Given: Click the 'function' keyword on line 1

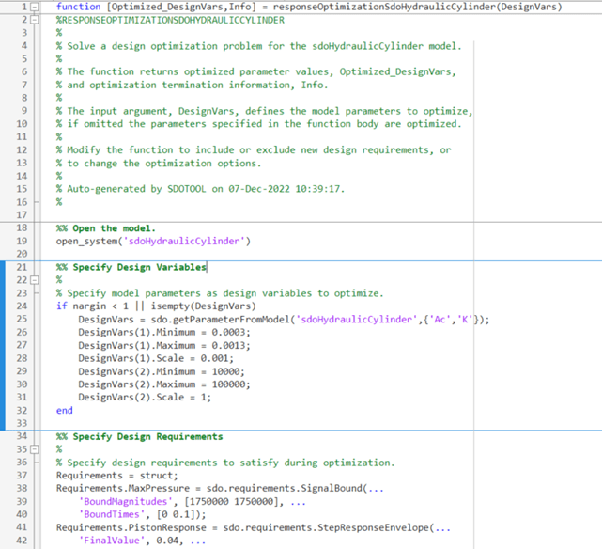Looking at the screenshot, I should click(x=78, y=7).
